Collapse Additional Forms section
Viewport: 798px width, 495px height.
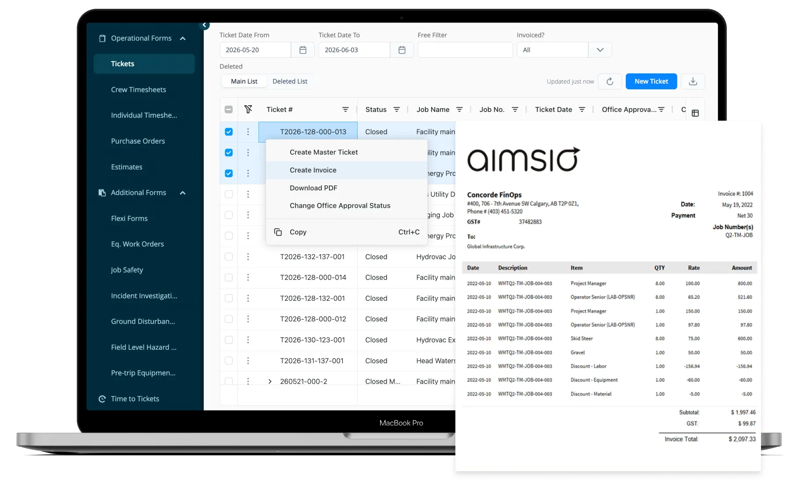[183, 192]
